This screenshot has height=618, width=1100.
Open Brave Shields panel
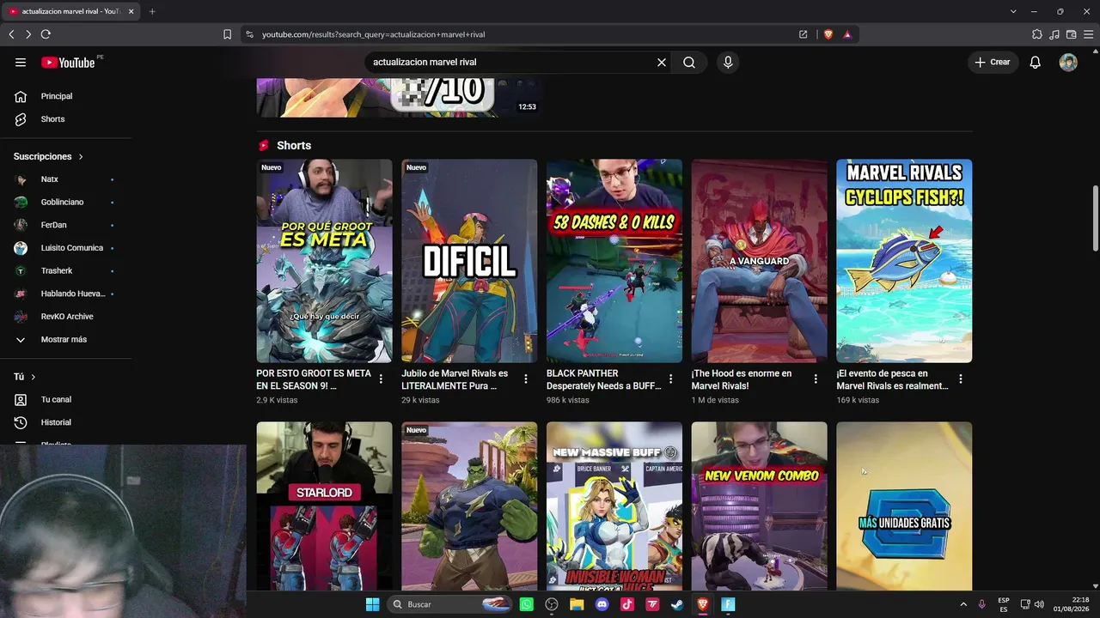[x=828, y=34]
